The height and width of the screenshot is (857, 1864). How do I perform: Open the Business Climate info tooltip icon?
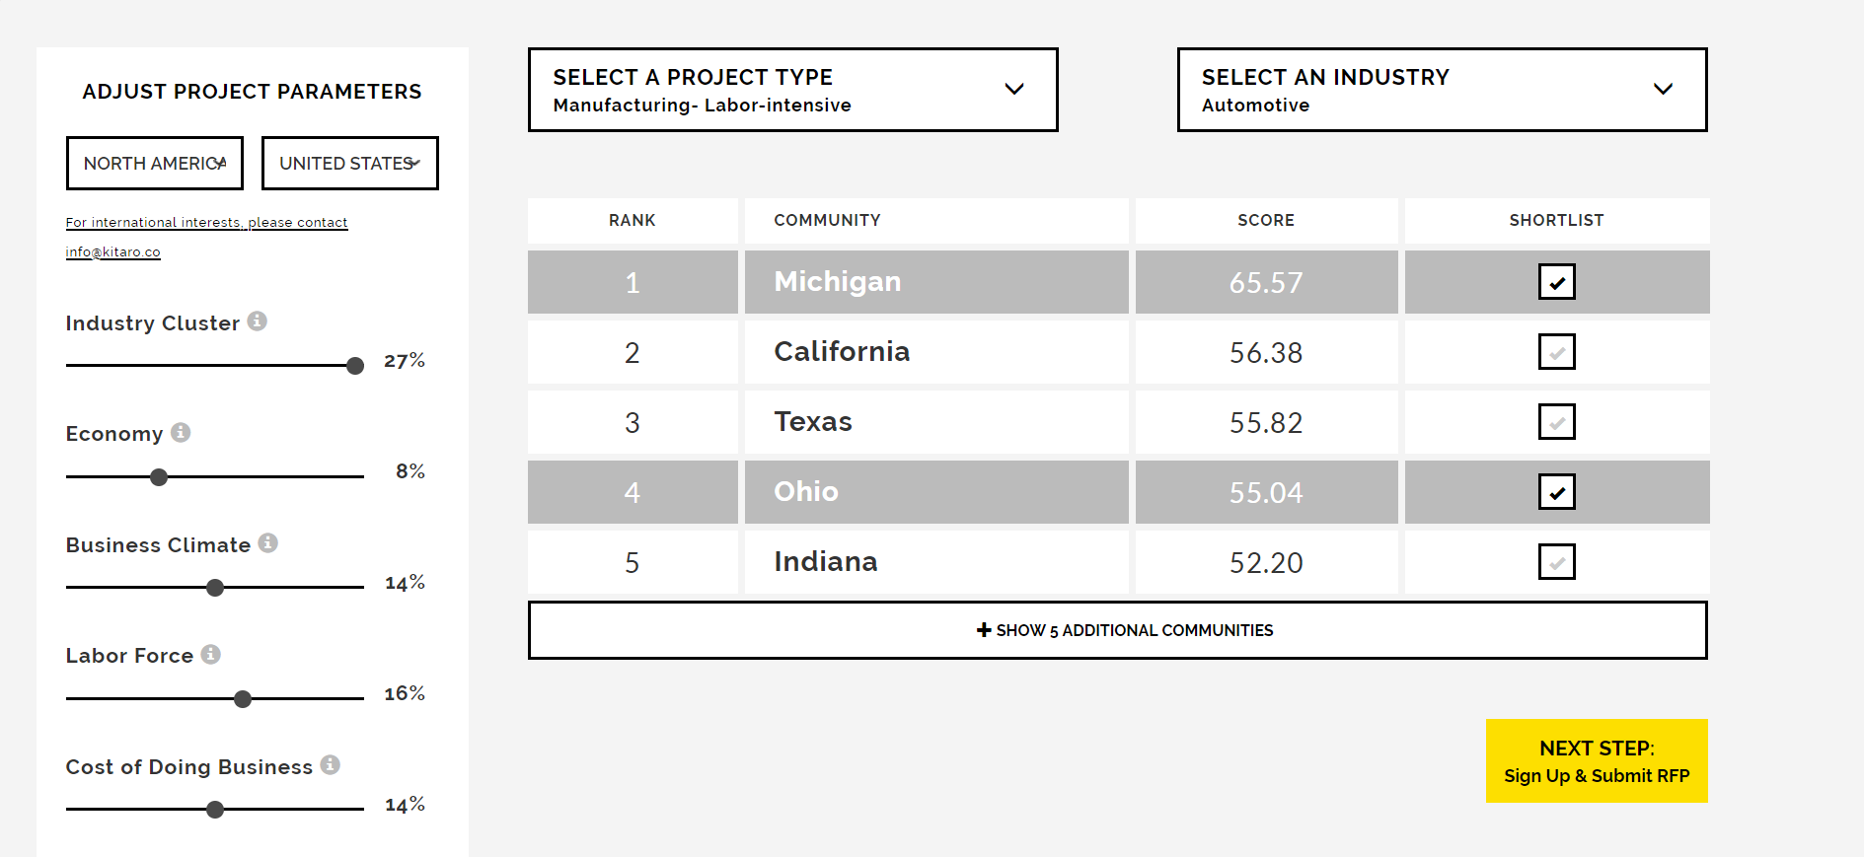(x=268, y=543)
